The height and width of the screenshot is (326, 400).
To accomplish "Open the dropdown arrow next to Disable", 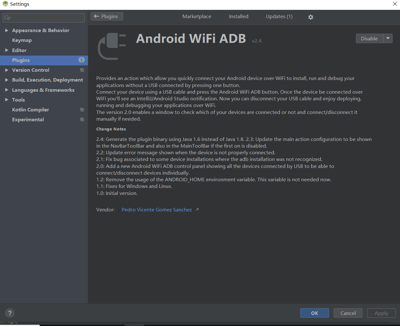I will [388, 38].
